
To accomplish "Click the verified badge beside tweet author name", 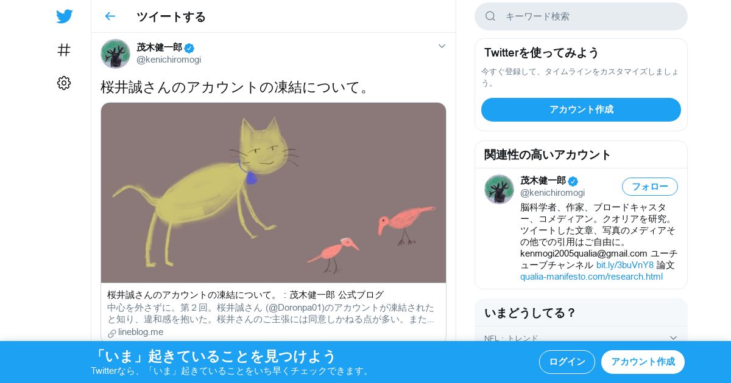I will 189,48.
